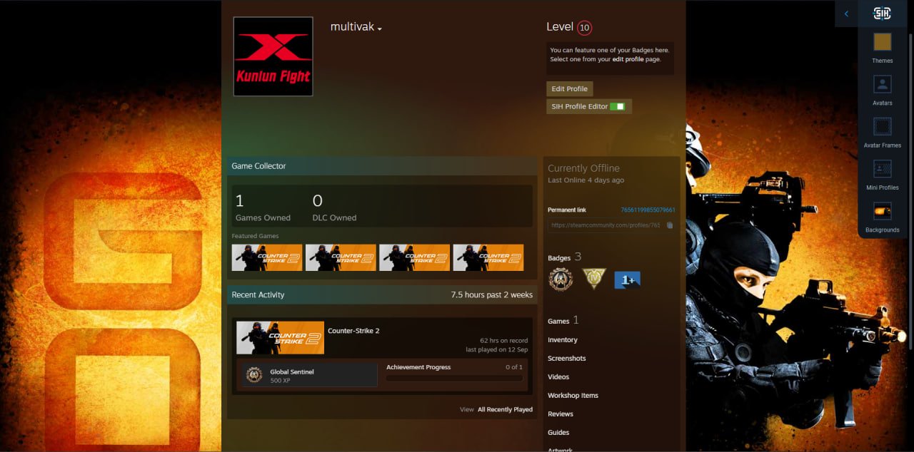Open the Themes icon in SIH sidebar
The height and width of the screenshot is (452, 914).
882,42
